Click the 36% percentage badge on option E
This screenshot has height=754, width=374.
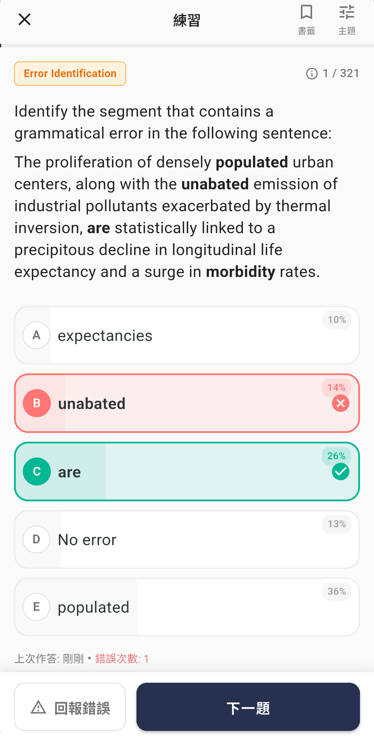pos(337,592)
